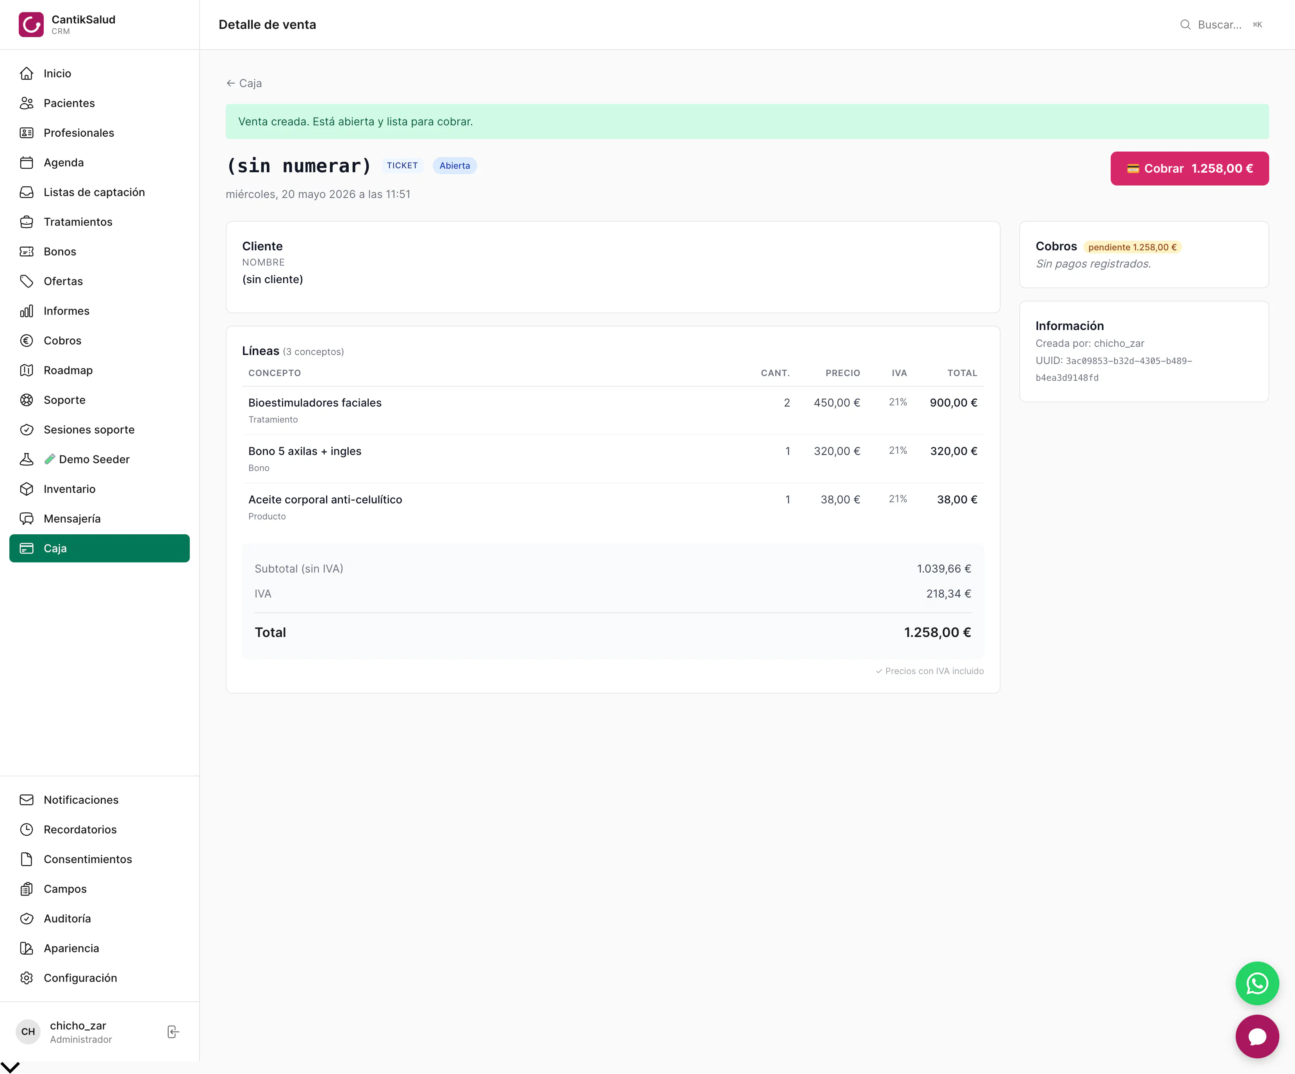Click the chicho_zar username
Viewport: 1295px width, 1074px height.
tap(78, 1025)
